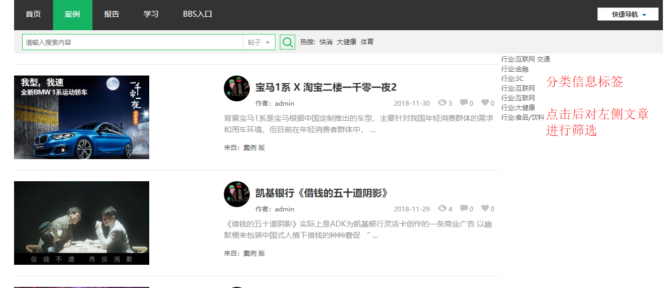
Task: Click hot search term 快消
Action: 326,42
